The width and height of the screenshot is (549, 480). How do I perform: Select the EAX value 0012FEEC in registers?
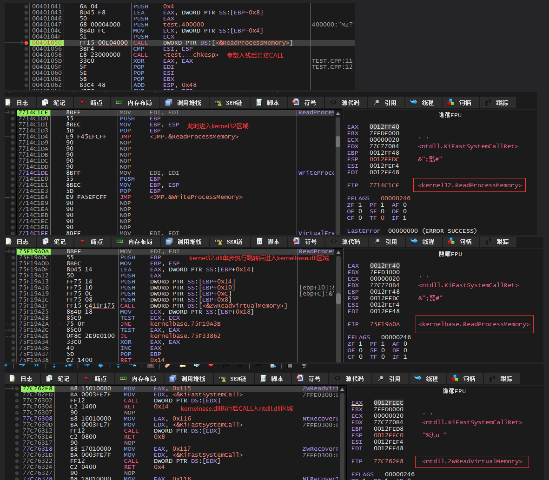(388, 403)
